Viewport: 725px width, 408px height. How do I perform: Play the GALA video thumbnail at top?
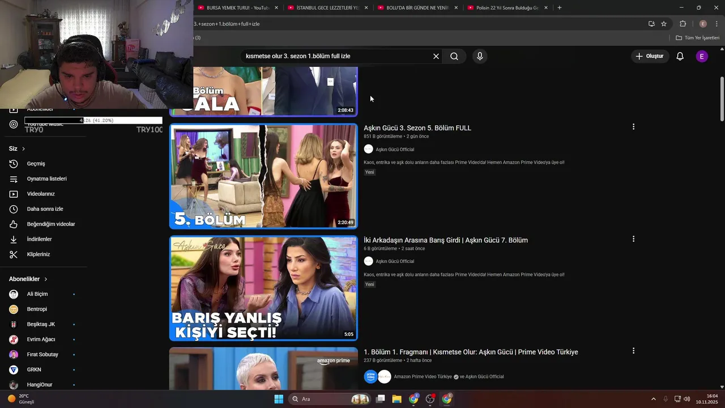[275, 91]
